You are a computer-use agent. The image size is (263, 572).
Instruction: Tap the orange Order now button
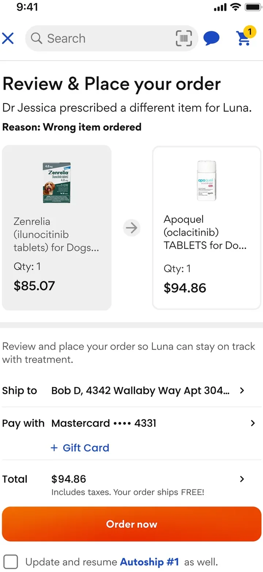[131, 524]
